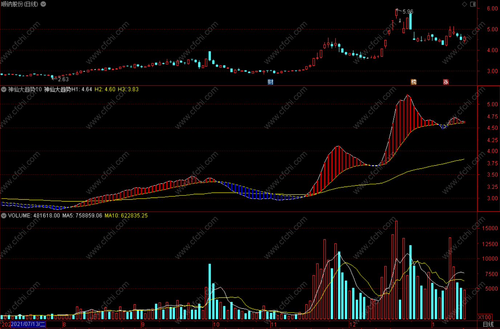Image resolution: width=500 pixels, height=329 pixels.
Task: Click month 12 on the time axis
Action: (x=352, y=325)
